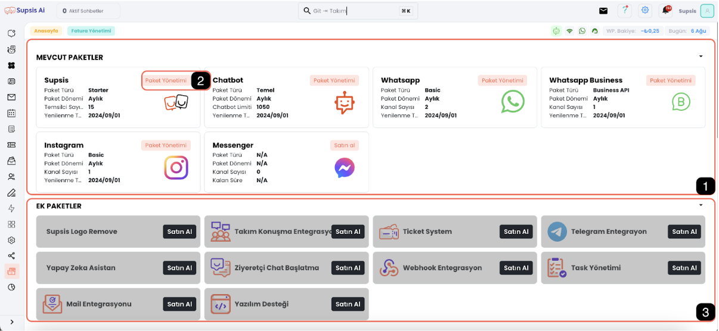Image resolution: width=719 pixels, height=331 pixels.
Task: Click Satın Al for Mail Entegrasyonu
Action: click(x=179, y=304)
